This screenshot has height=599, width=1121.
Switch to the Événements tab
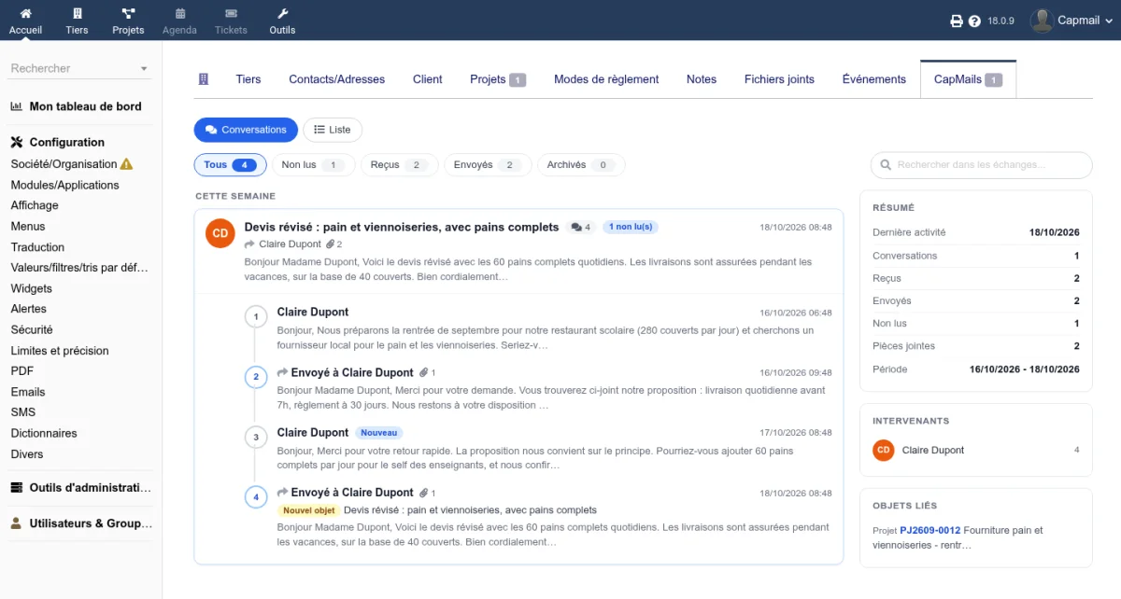(x=874, y=79)
